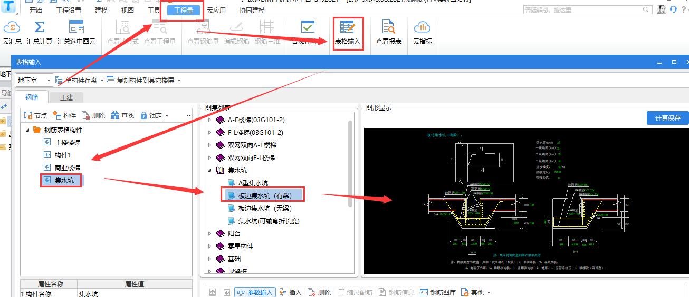Expand tree toolbar overflow chevron
This screenshot has width=689, height=297.
[x=188, y=115]
